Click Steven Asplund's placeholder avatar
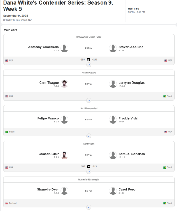 pos(113,48)
